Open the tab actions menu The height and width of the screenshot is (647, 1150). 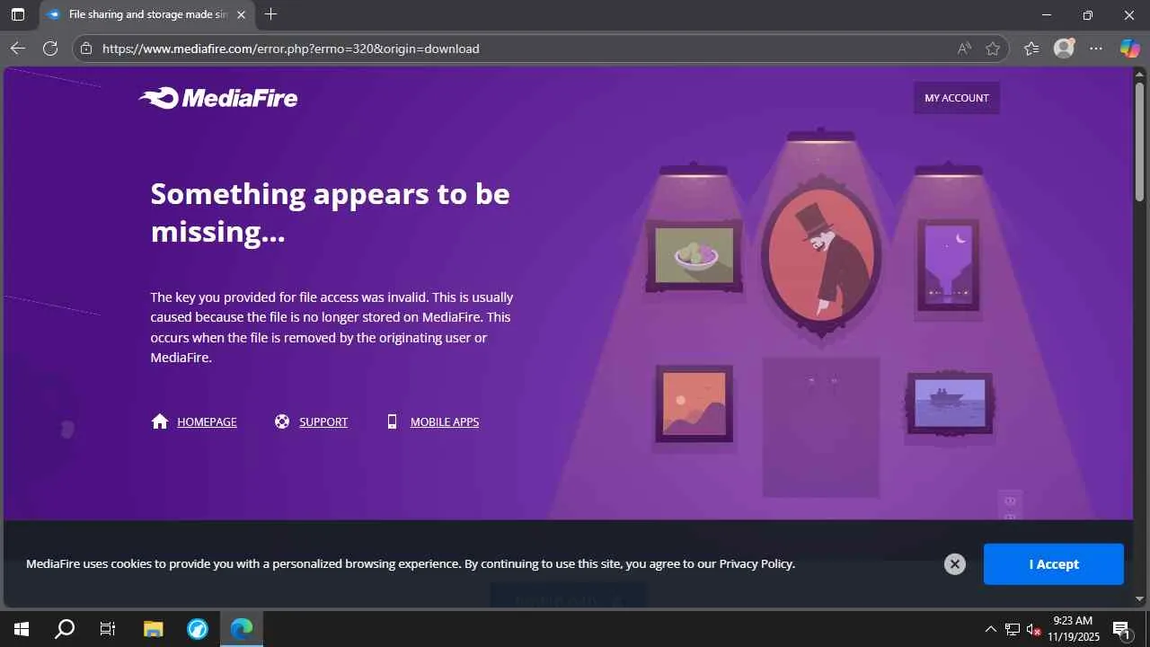point(18,14)
